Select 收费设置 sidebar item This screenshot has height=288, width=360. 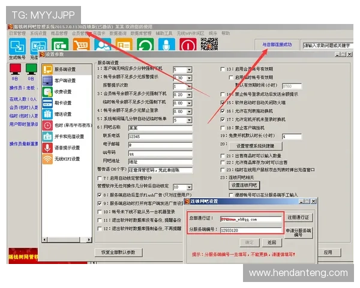point(67,92)
